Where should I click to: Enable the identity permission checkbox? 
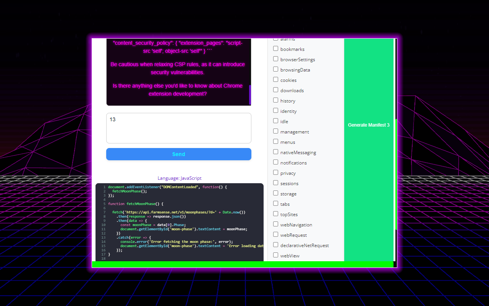(275, 111)
